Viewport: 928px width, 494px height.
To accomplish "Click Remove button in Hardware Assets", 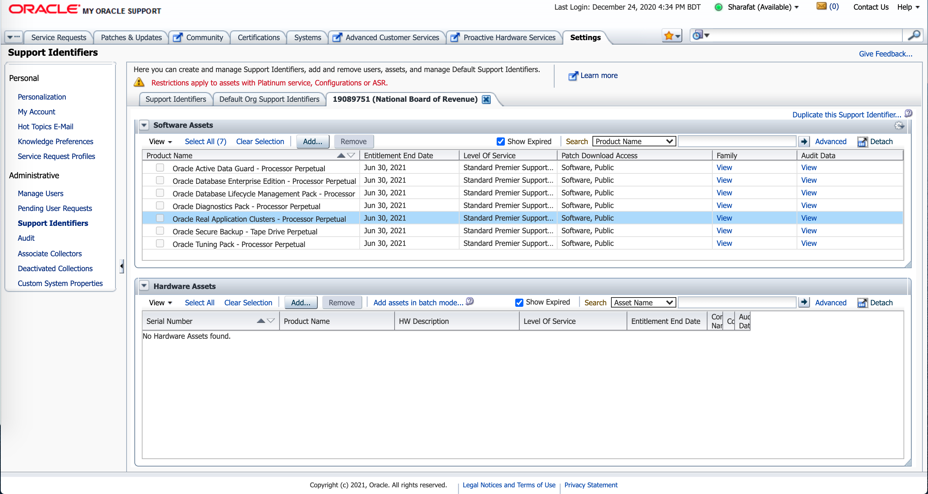I will click(342, 303).
